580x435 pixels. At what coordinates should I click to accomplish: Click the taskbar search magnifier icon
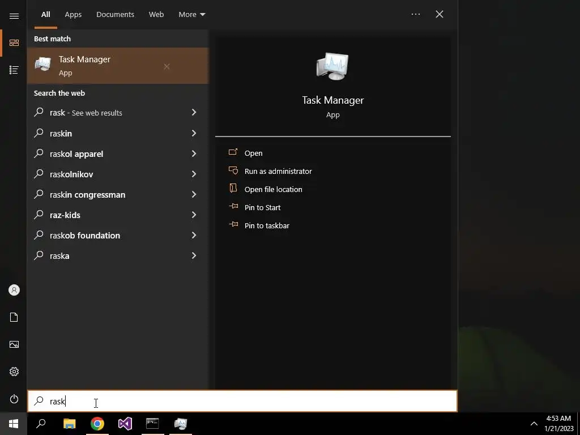pos(41,424)
